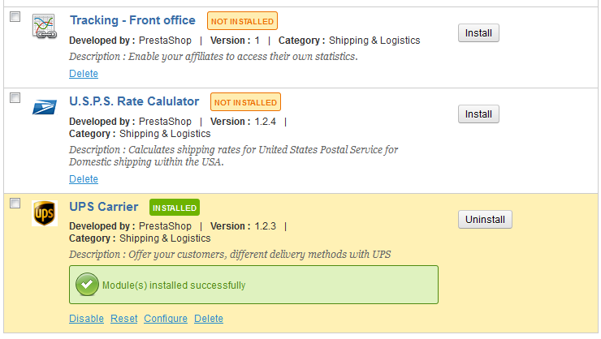Disable the UPS Carrier module
The height and width of the screenshot is (339, 601).
click(x=86, y=319)
